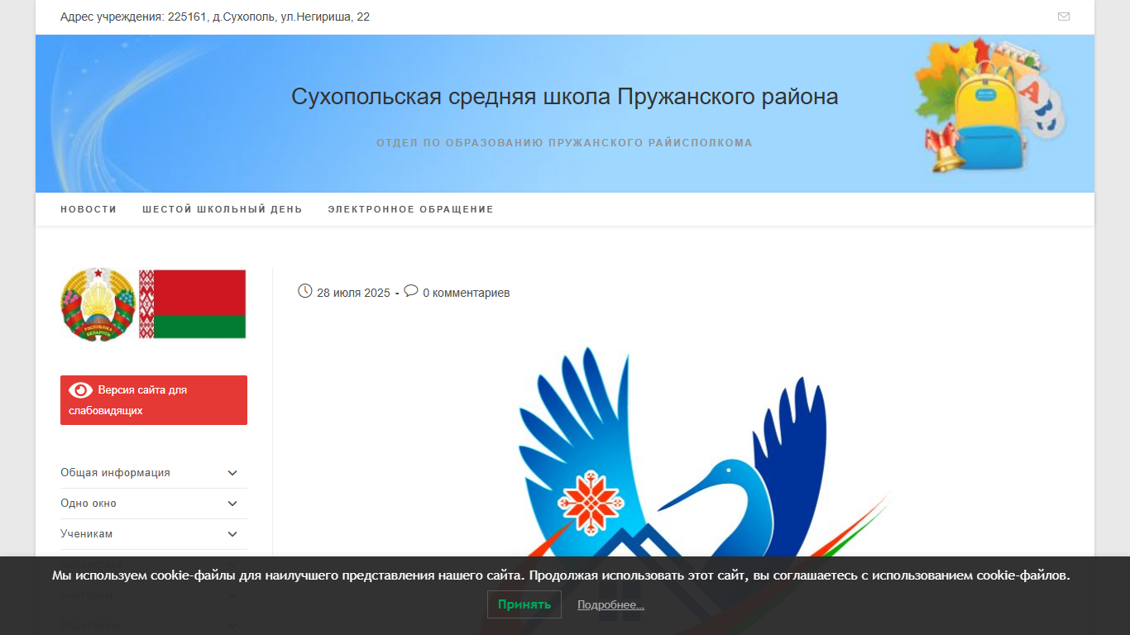Click the Адрес учреждения address text

pos(215,17)
